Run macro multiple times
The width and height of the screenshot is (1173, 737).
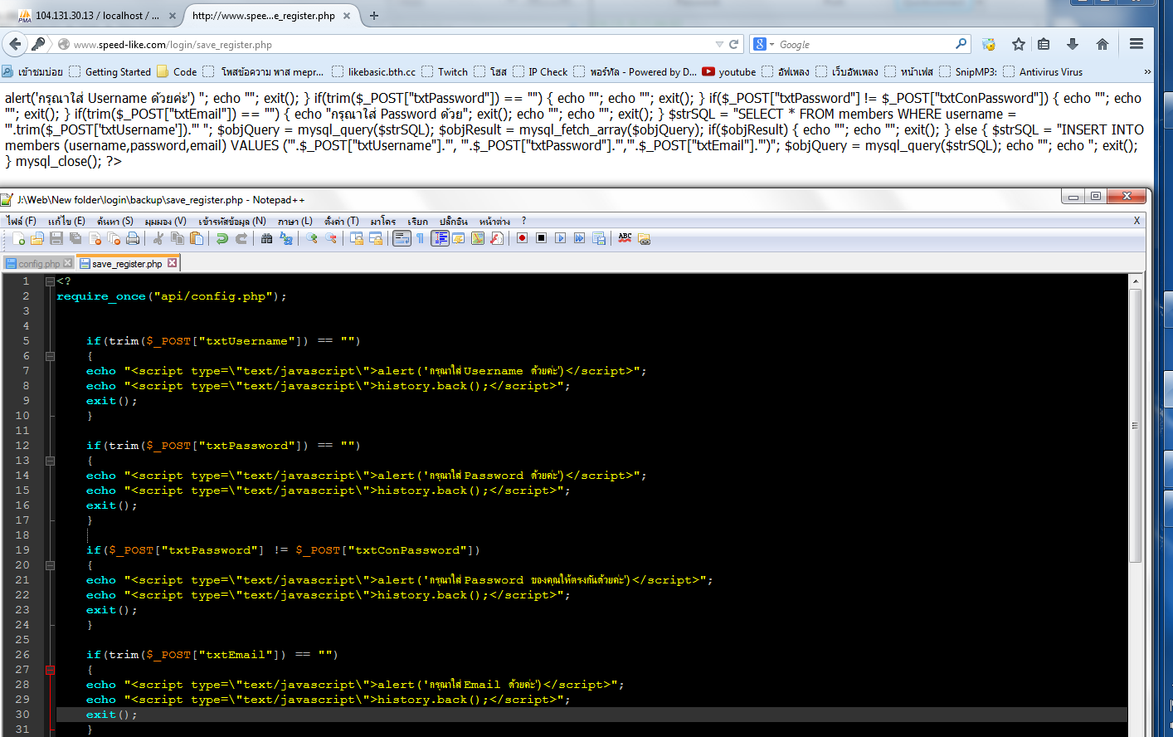579,239
